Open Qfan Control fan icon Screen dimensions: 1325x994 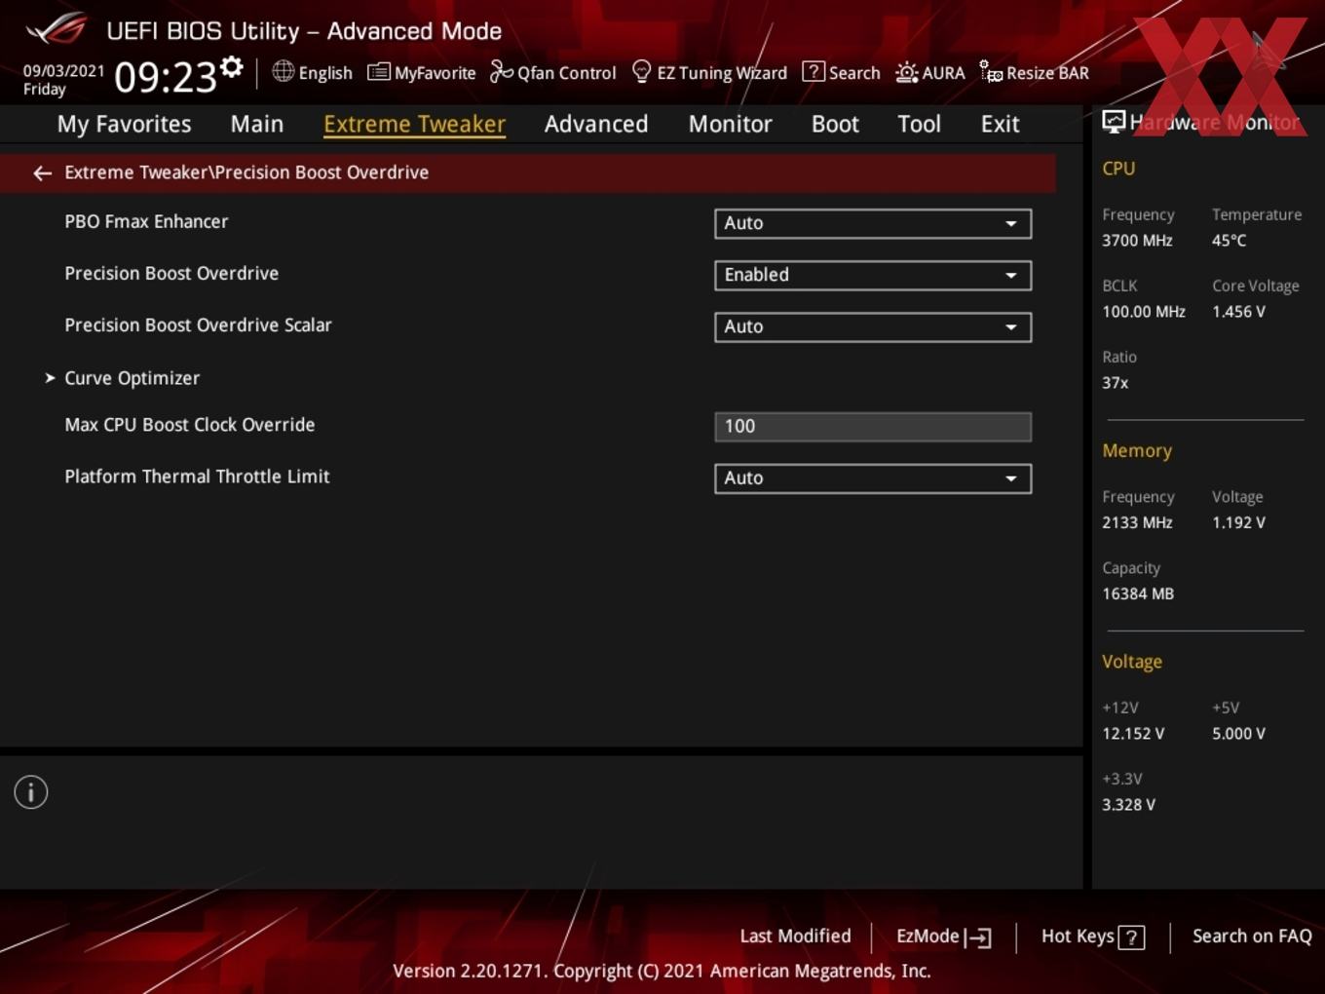click(x=501, y=71)
